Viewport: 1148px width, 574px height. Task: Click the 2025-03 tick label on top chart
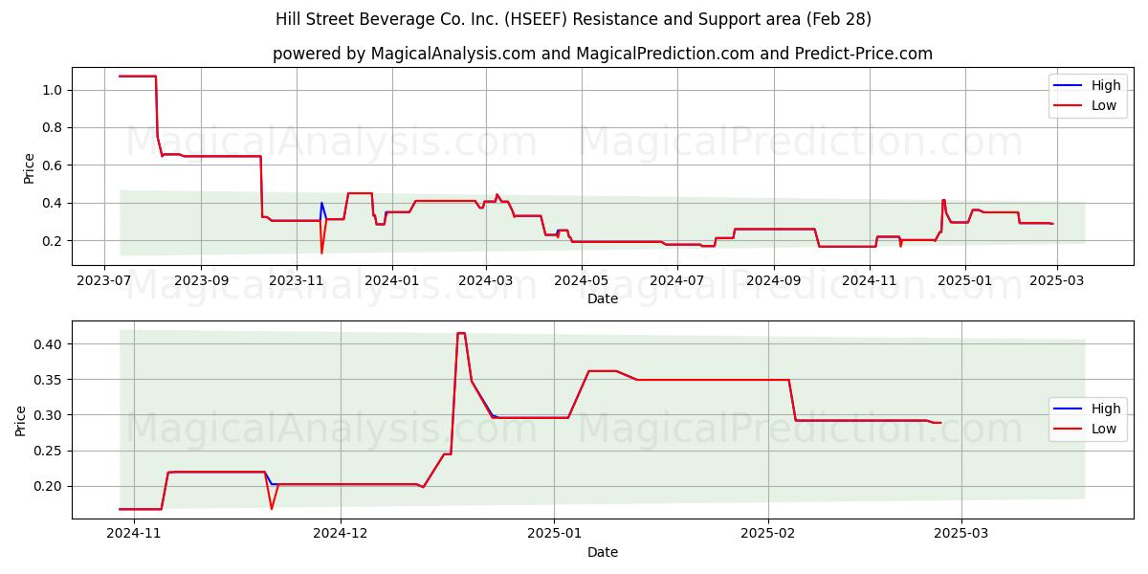1057,281
